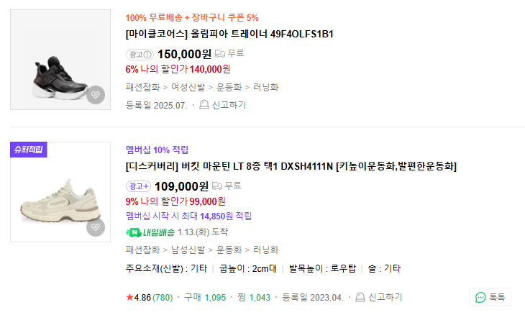Screen dimensions: 525x315
Task: Click 러닝화 category under the Discovery listing
Action: tap(266, 250)
